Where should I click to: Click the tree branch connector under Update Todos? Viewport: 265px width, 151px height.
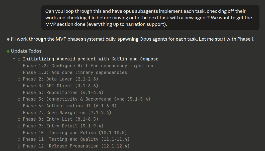click(x=14, y=58)
